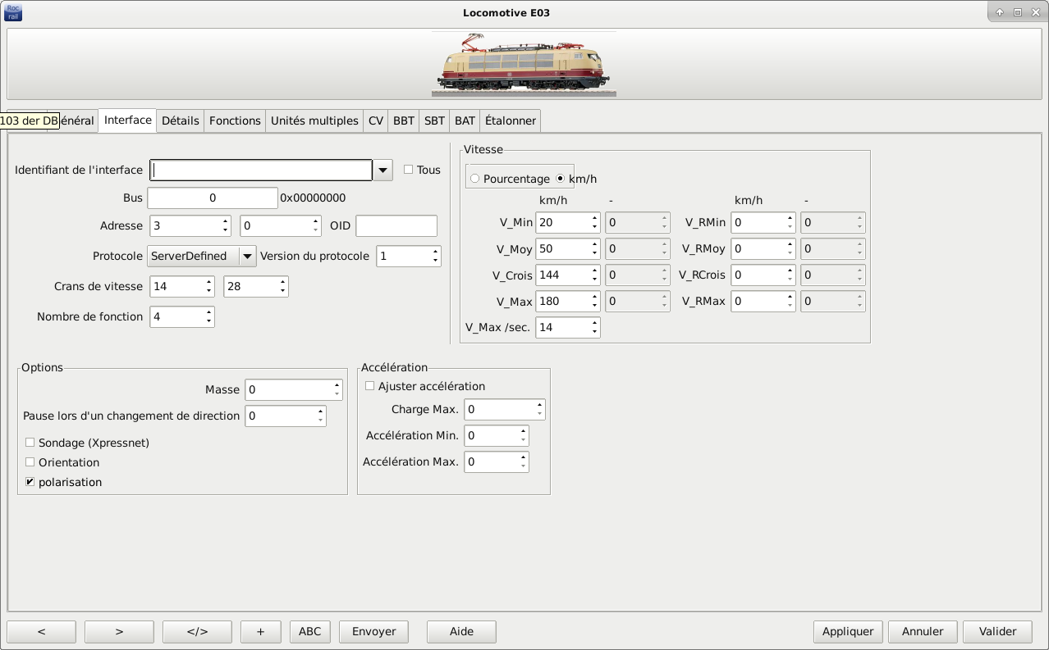Click the E03 locomotive image

coord(524,64)
